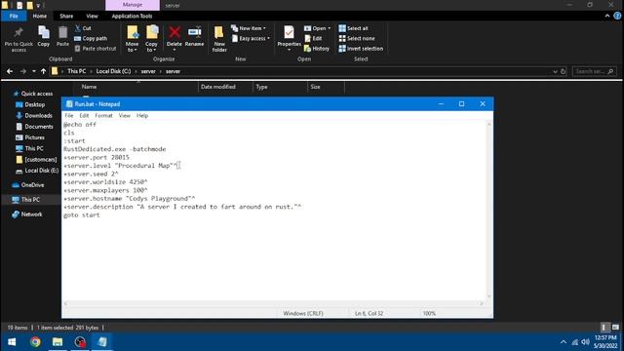
Task: Click the Explorer search box
Action: point(595,71)
